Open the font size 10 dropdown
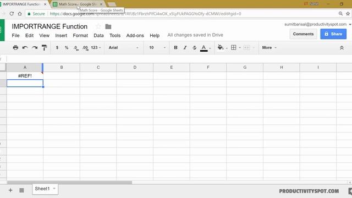This screenshot has width=352, height=198. point(157,48)
